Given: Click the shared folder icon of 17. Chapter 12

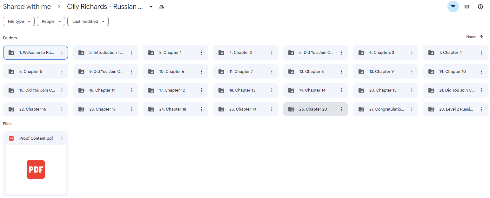Looking at the screenshot, I should (x=151, y=90).
